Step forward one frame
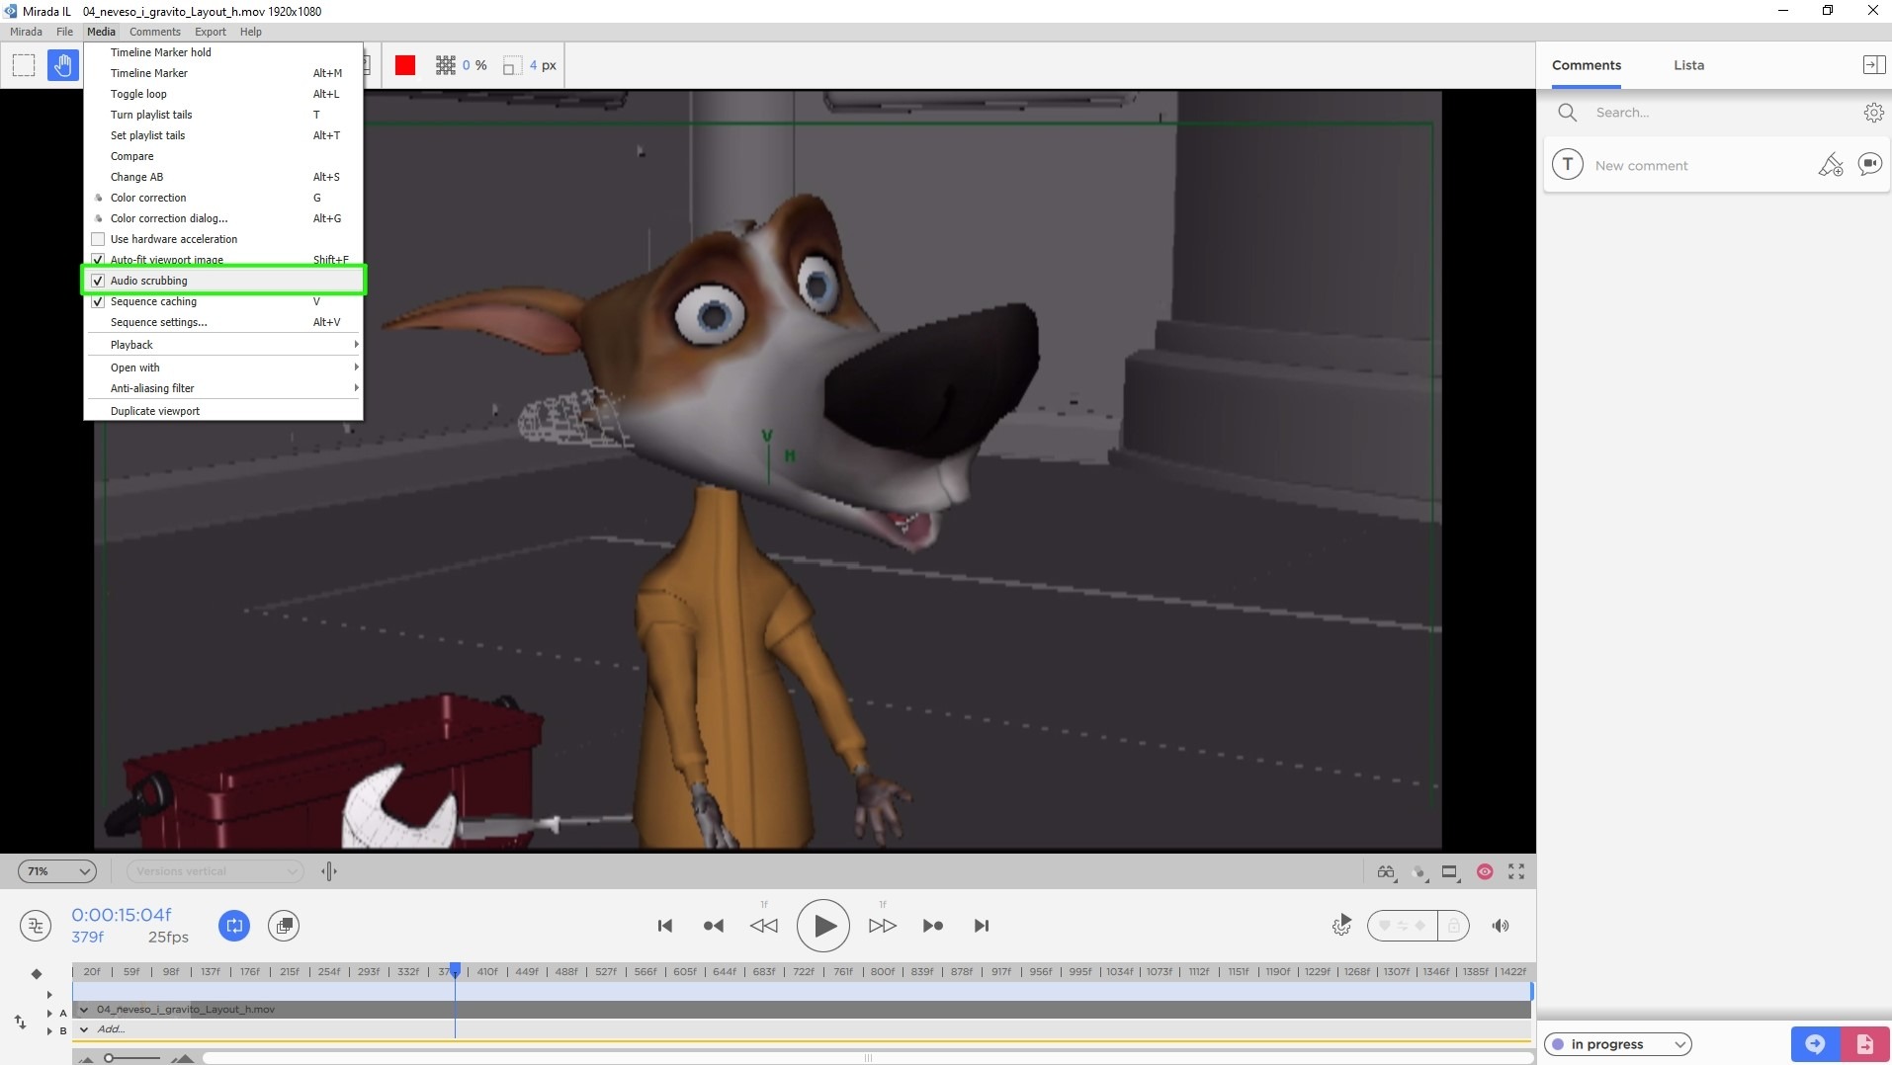1892x1065 pixels. tap(883, 926)
